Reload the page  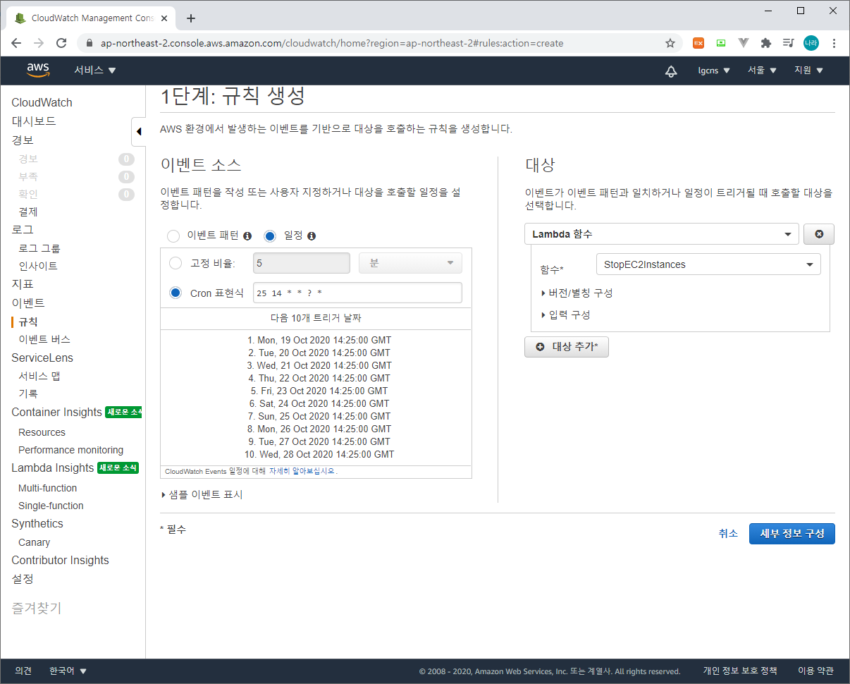tap(61, 43)
